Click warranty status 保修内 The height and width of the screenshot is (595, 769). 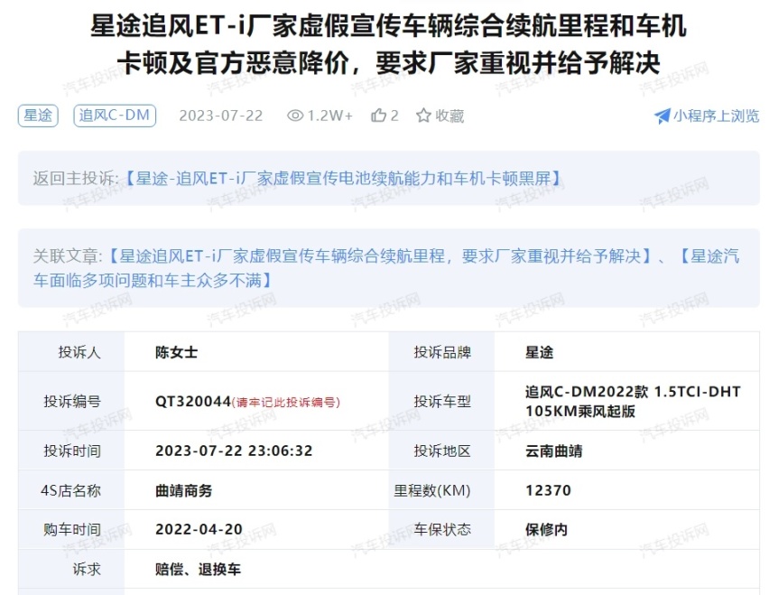point(546,530)
